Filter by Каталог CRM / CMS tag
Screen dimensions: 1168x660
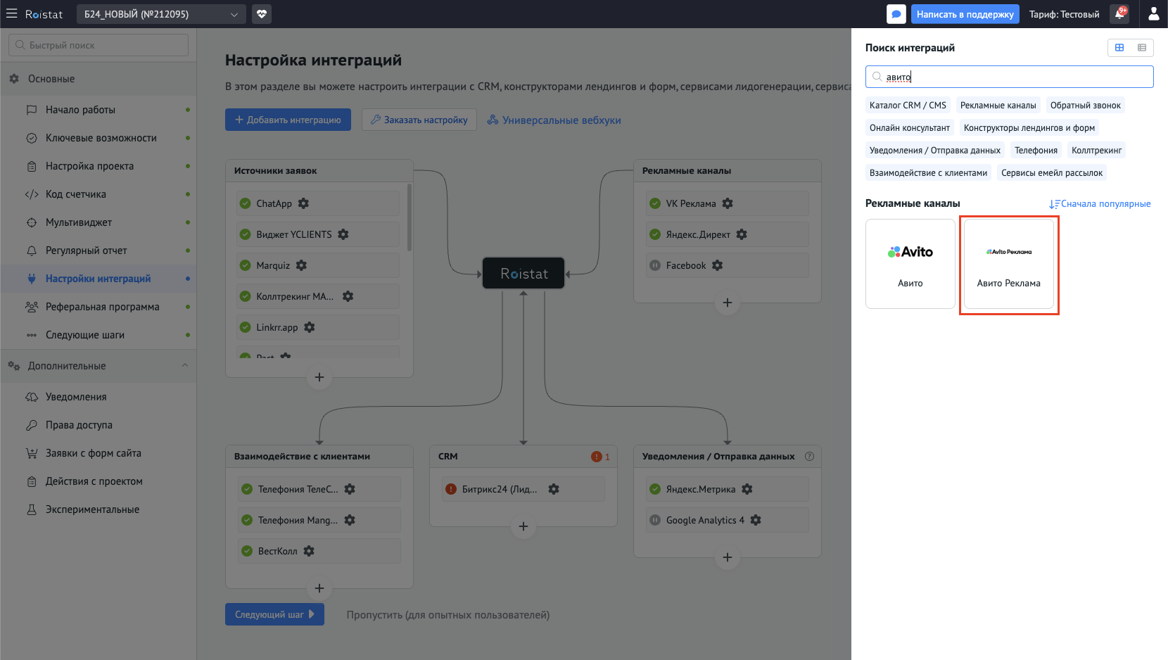[908, 106]
